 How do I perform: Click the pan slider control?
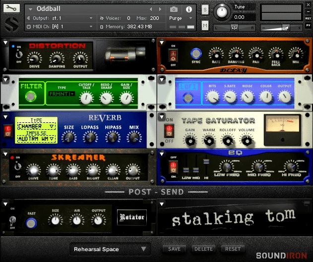click(x=234, y=28)
